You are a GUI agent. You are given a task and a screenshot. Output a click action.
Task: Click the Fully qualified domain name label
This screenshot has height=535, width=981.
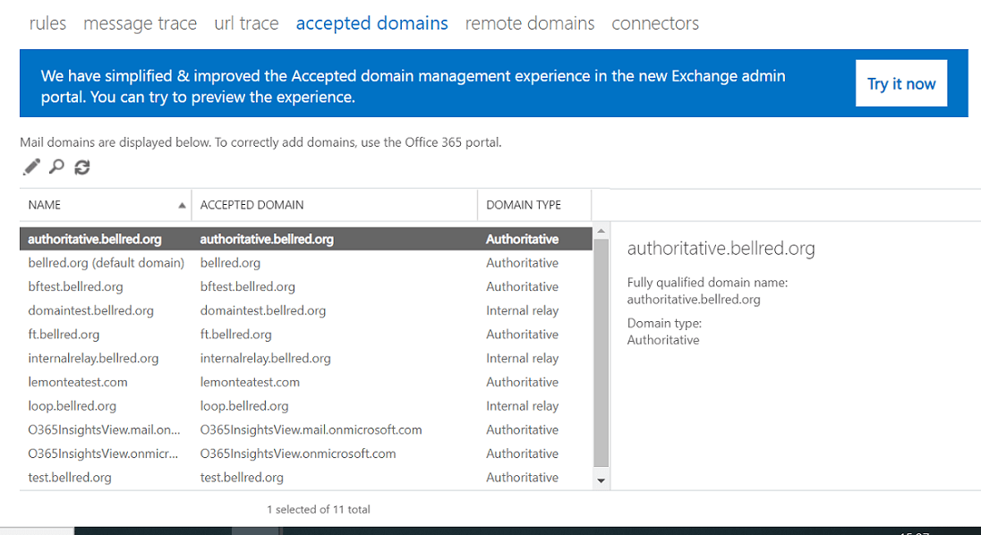coord(708,283)
